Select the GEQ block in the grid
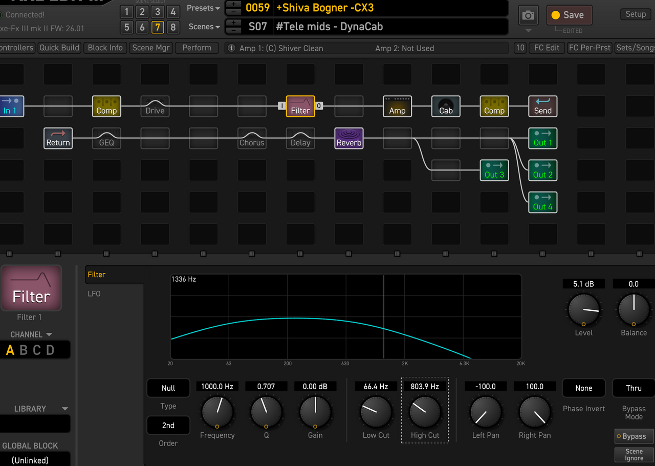The width and height of the screenshot is (655, 466). (106, 138)
